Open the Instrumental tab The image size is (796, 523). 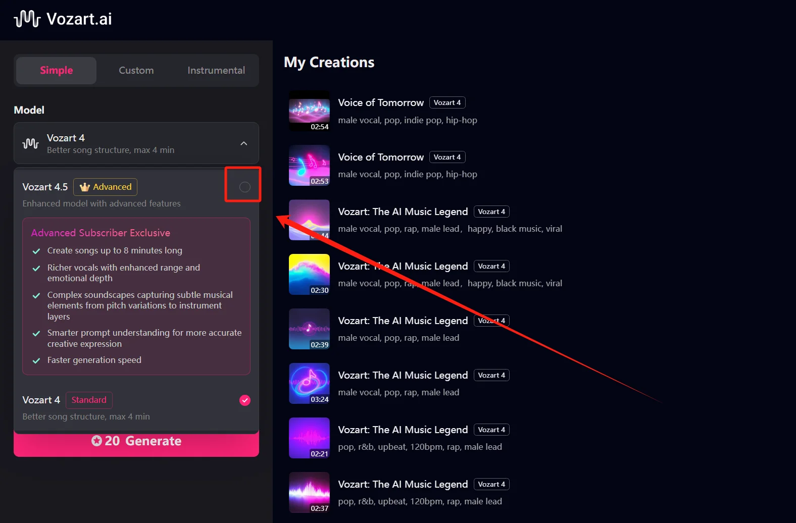point(216,70)
